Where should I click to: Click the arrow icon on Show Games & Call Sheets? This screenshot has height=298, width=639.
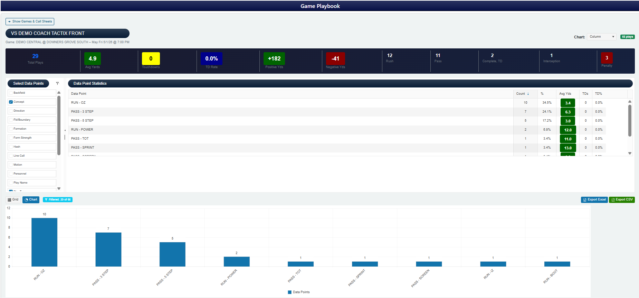click(9, 21)
